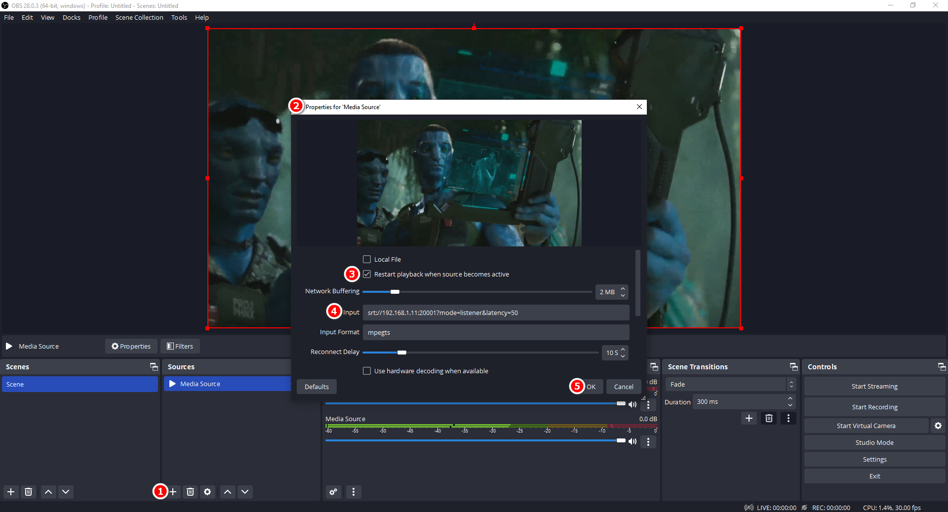Viewport: 948px width, 512px height.
Task: Increase transition Duration spinner up arrow
Action: pos(790,398)
